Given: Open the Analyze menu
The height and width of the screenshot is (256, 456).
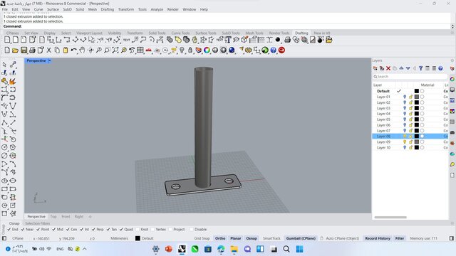Looking at the screenshot, I should 157,9.
